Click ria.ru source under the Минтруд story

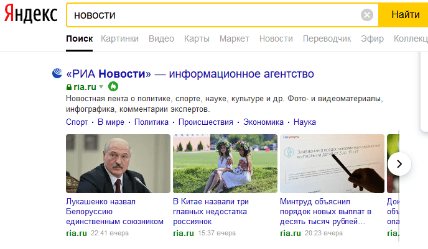(x=291, y=233)
